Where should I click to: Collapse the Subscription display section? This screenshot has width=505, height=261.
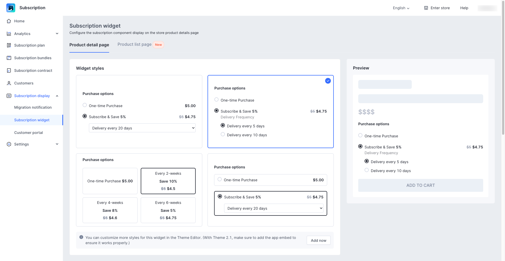pos(57,96)
